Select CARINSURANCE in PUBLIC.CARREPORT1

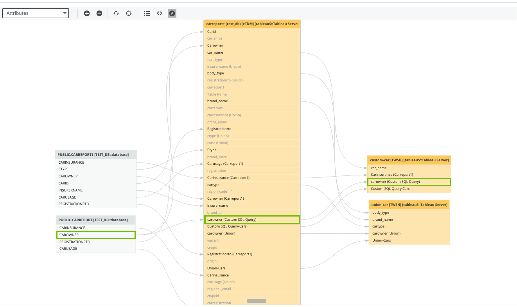tap(96, 162)
